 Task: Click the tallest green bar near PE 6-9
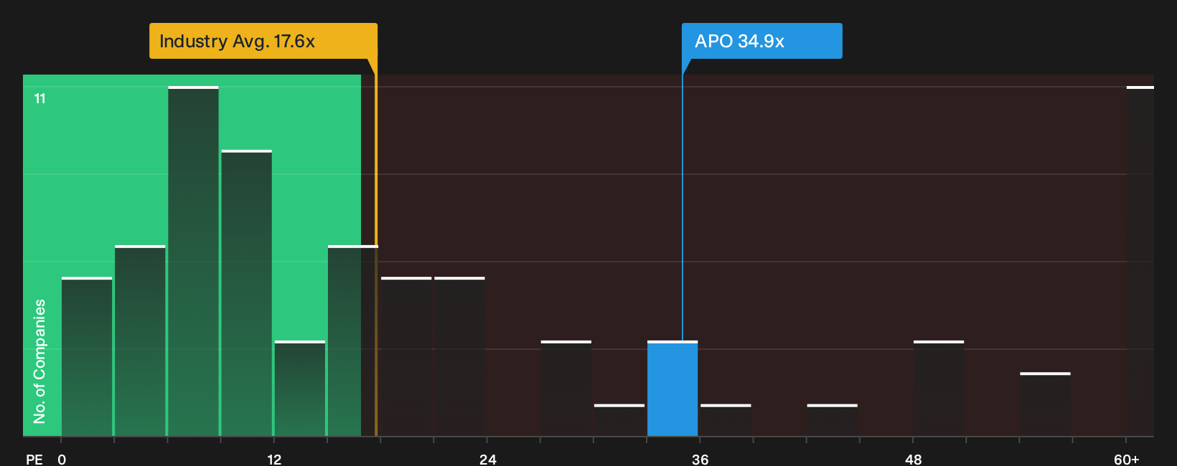[193, 261]
